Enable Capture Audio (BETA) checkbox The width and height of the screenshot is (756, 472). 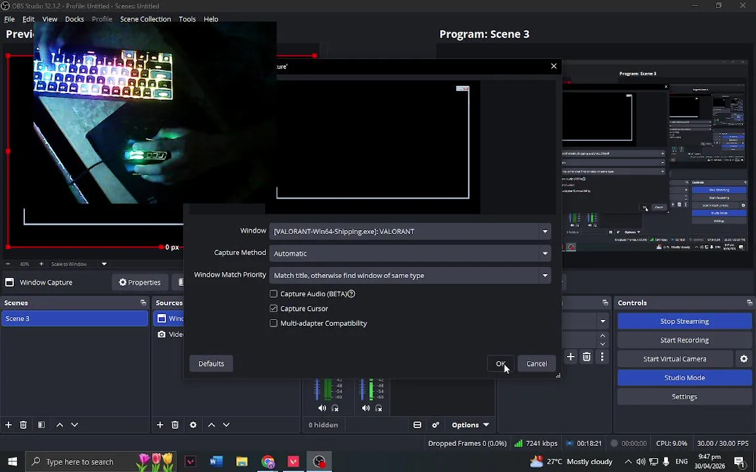click(274, 294)
